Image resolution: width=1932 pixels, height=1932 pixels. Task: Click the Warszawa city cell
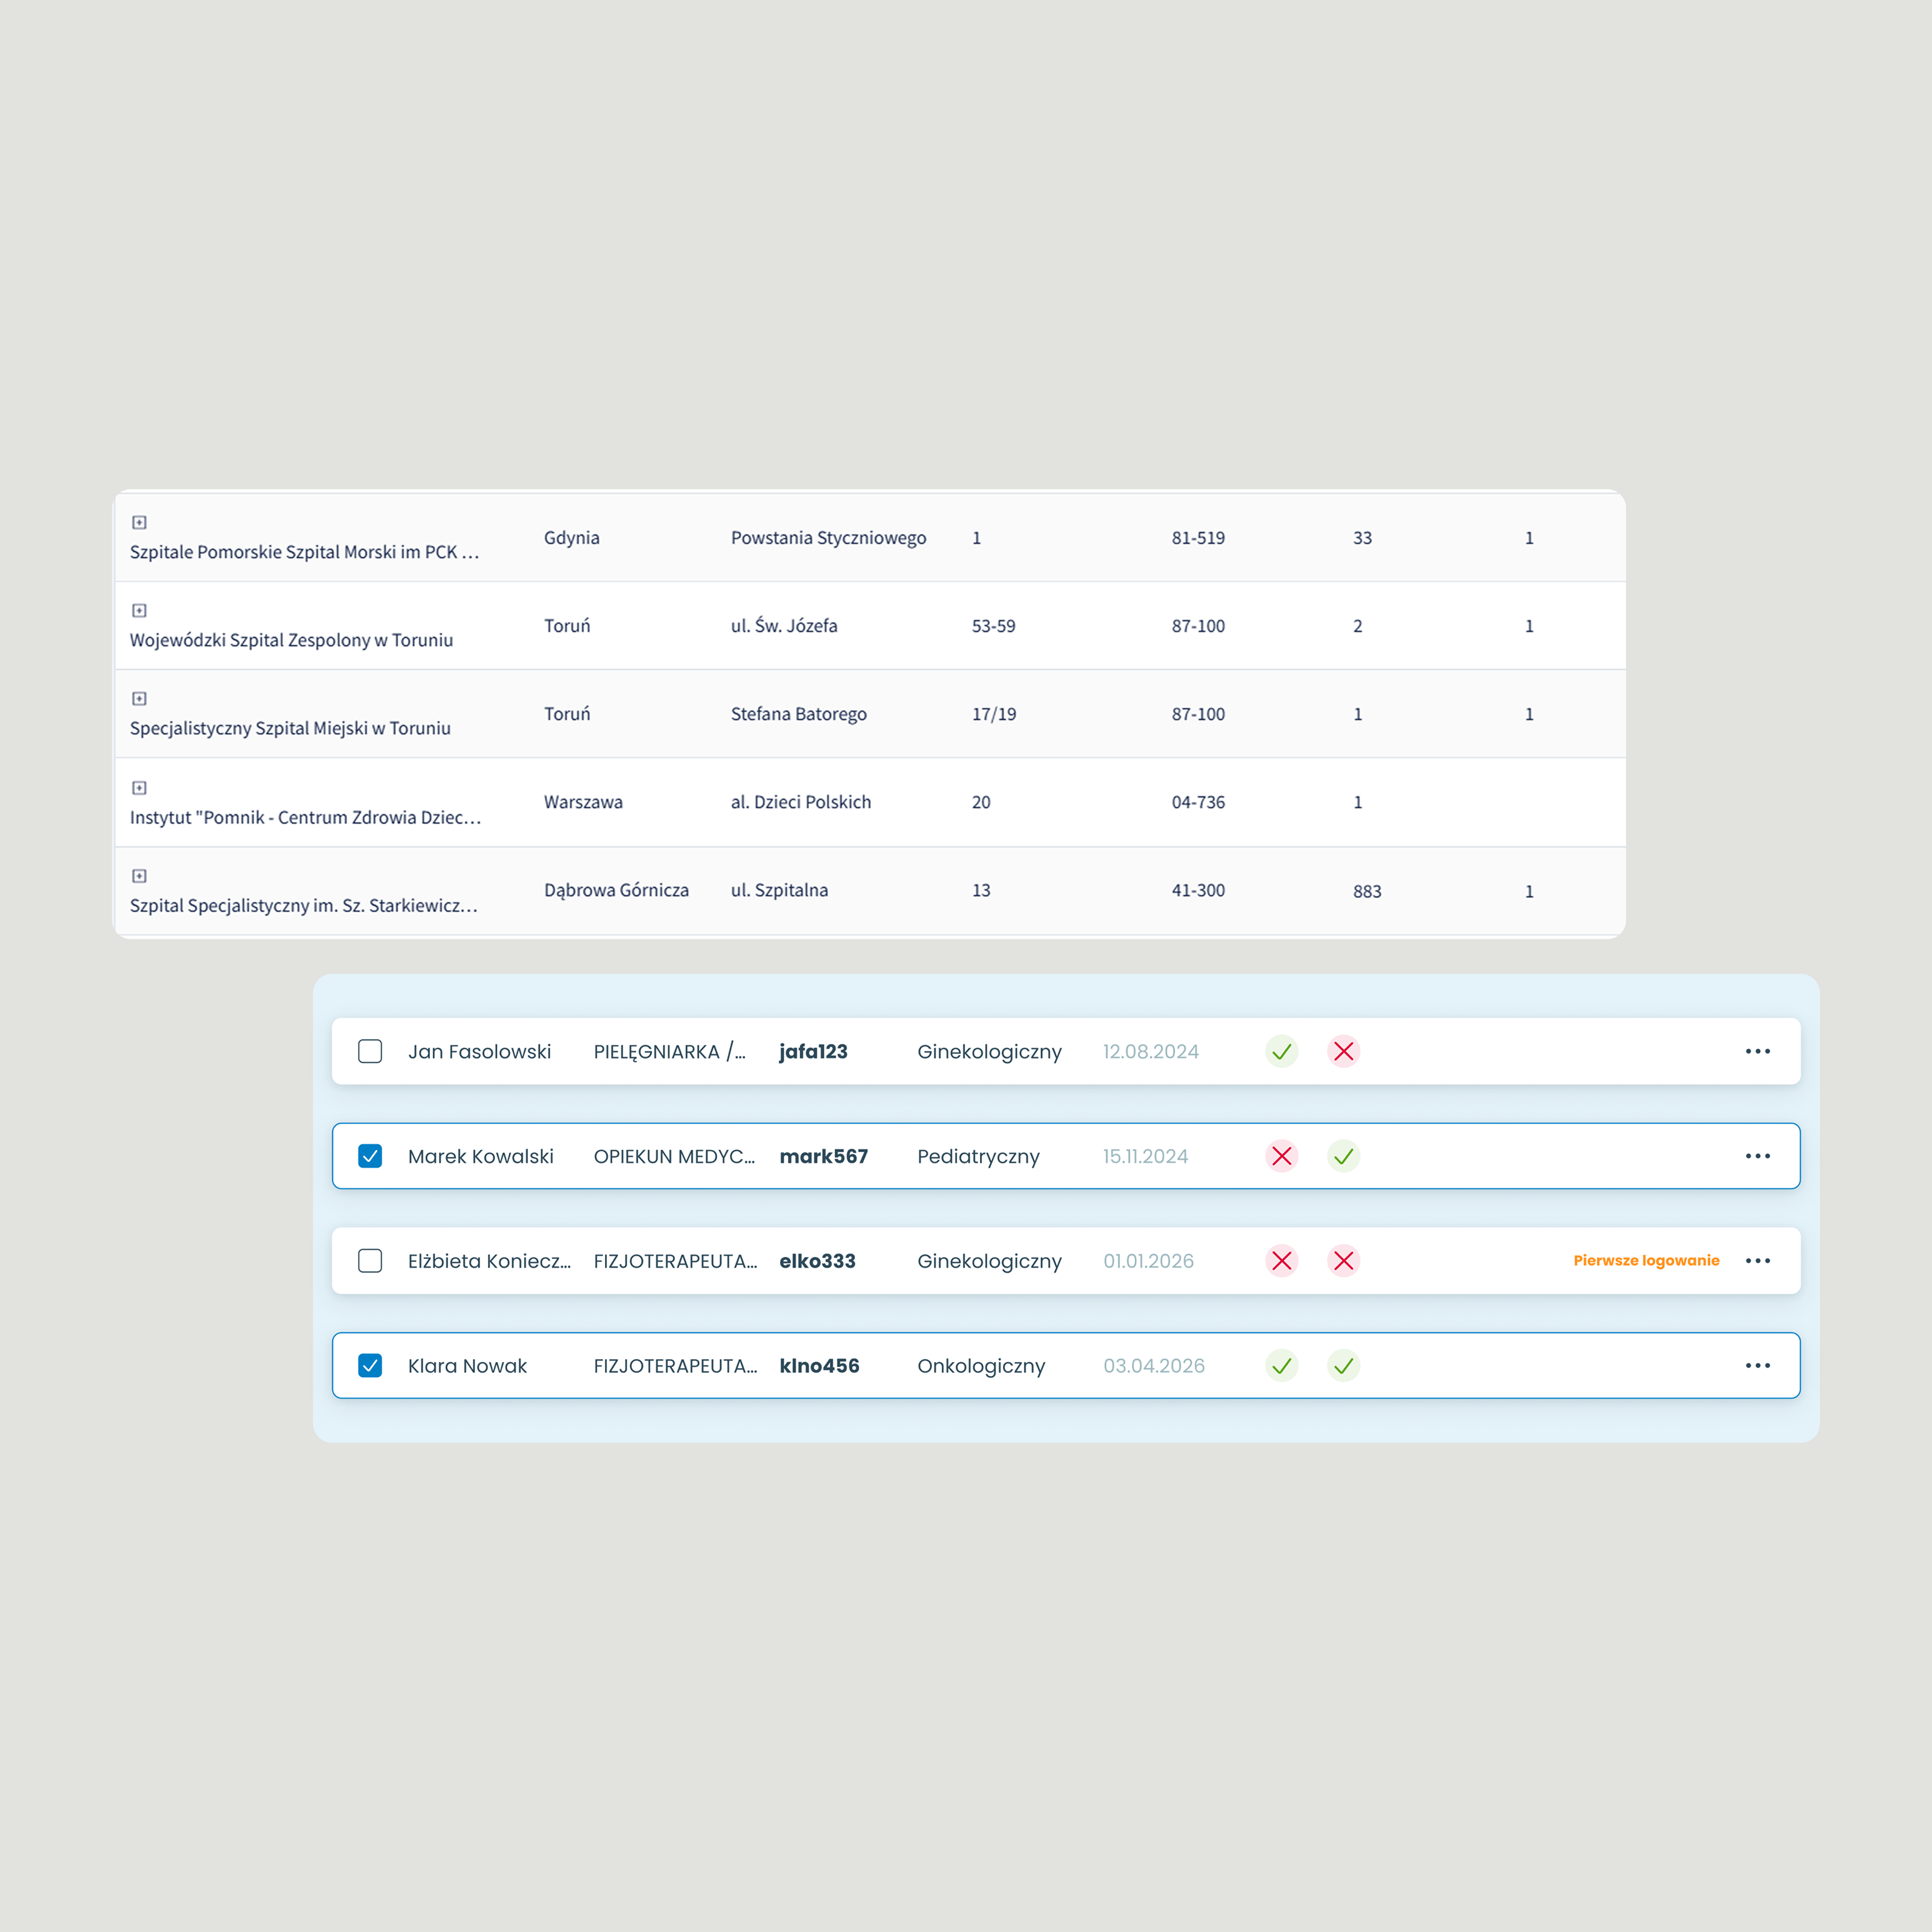coord(583,802)
